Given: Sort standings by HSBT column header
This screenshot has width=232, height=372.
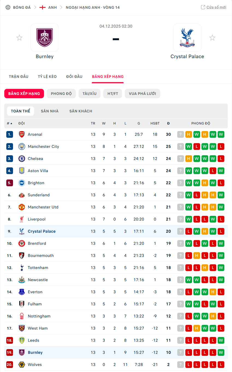Looking at the screenshot, I should point(155,123).
